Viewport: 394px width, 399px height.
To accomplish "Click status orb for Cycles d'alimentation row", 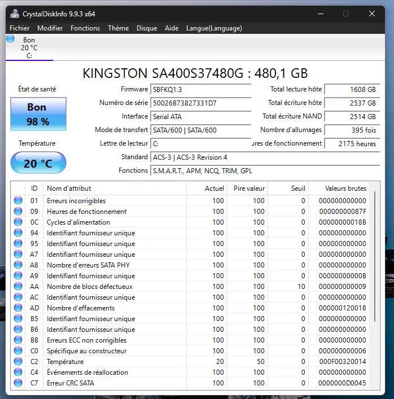I will (x=18, y=222).
